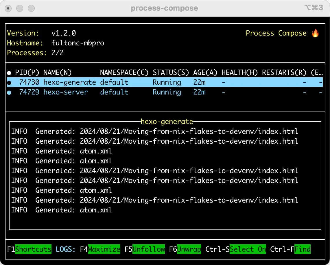The height and width of the screenshot is (265, 330).
Task: Click the hexo-generate log panel title
Action: tap(167, 122)
